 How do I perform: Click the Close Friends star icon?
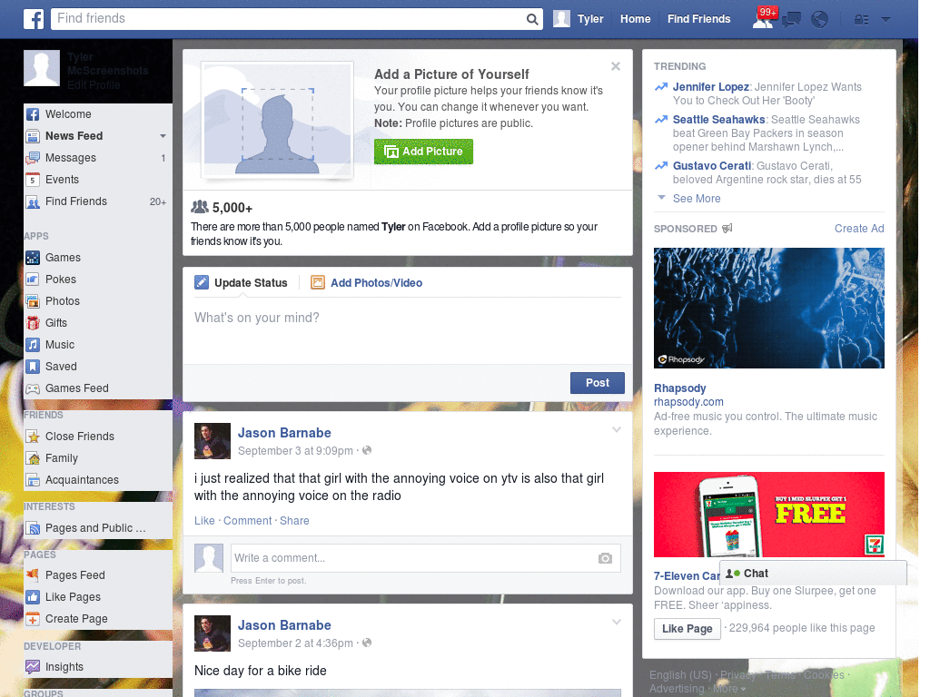pos(33,437)
